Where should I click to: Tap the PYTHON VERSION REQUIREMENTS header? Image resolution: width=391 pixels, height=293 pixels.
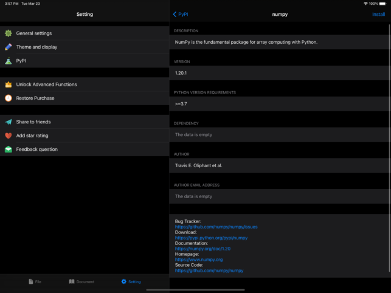click(x=205, y=92)
